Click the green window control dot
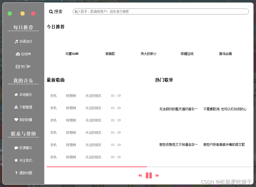256x187 pixels. 10,14
